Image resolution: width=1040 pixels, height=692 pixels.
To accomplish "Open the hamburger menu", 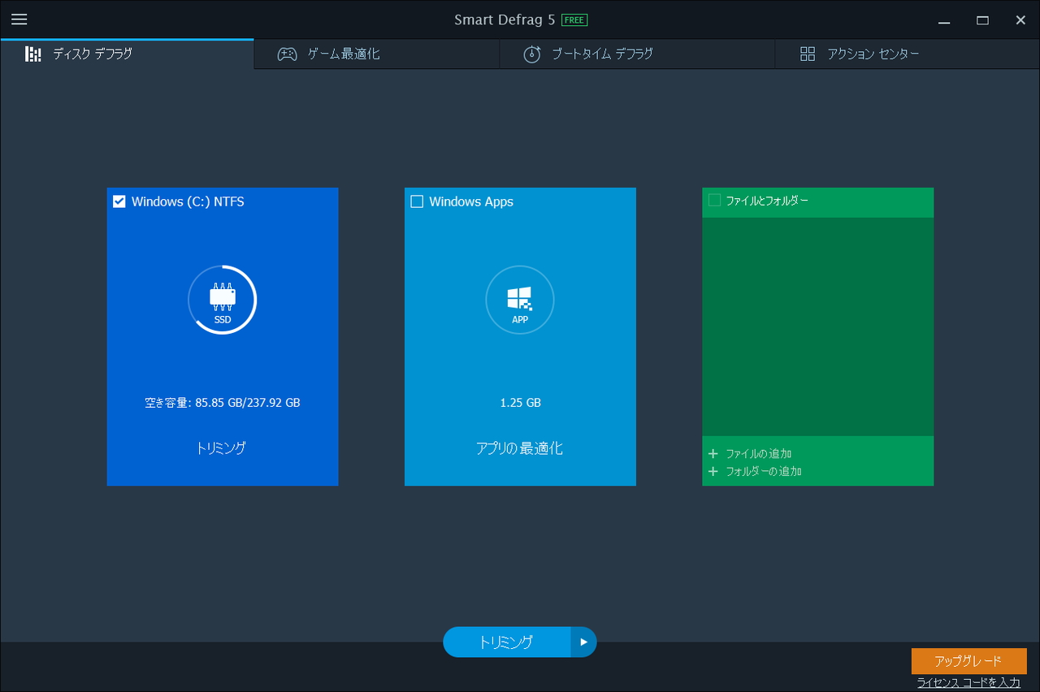I will click(x=19, y=19).
